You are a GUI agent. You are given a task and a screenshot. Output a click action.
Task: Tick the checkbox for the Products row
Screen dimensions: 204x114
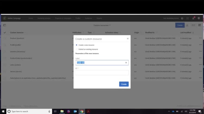(5, 38)
